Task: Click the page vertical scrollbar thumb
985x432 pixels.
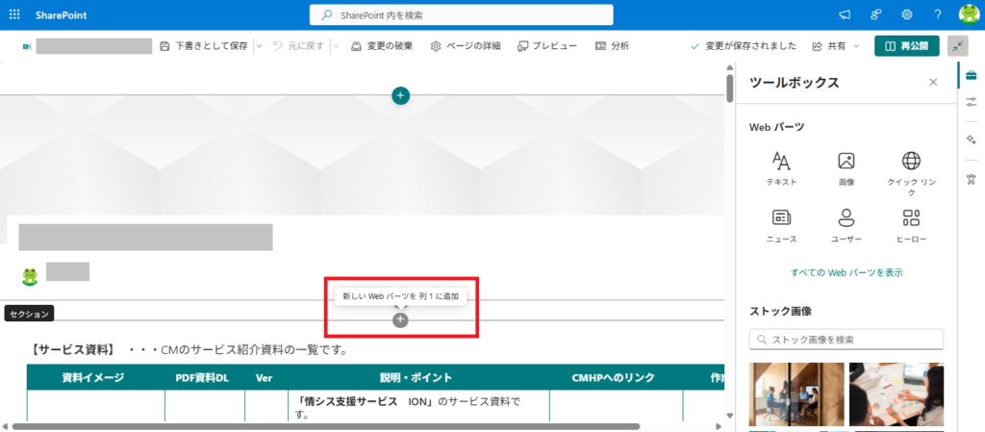Action: tap(729, 88)
